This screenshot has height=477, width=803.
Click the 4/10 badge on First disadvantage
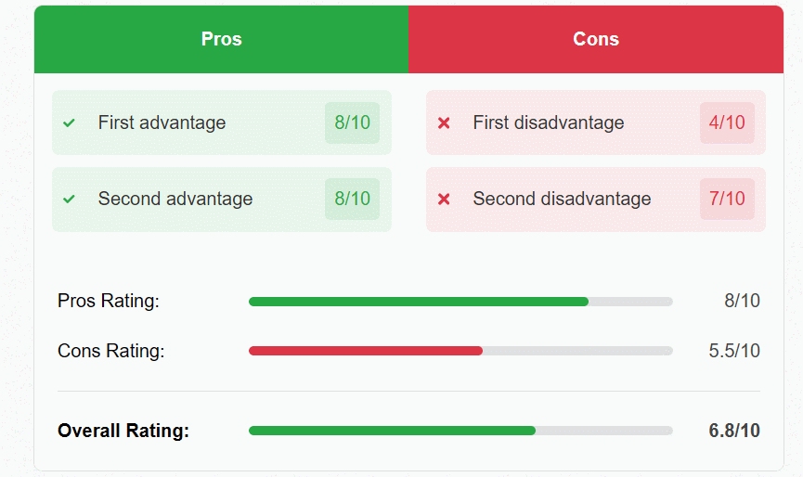click(x=727, y=122)
